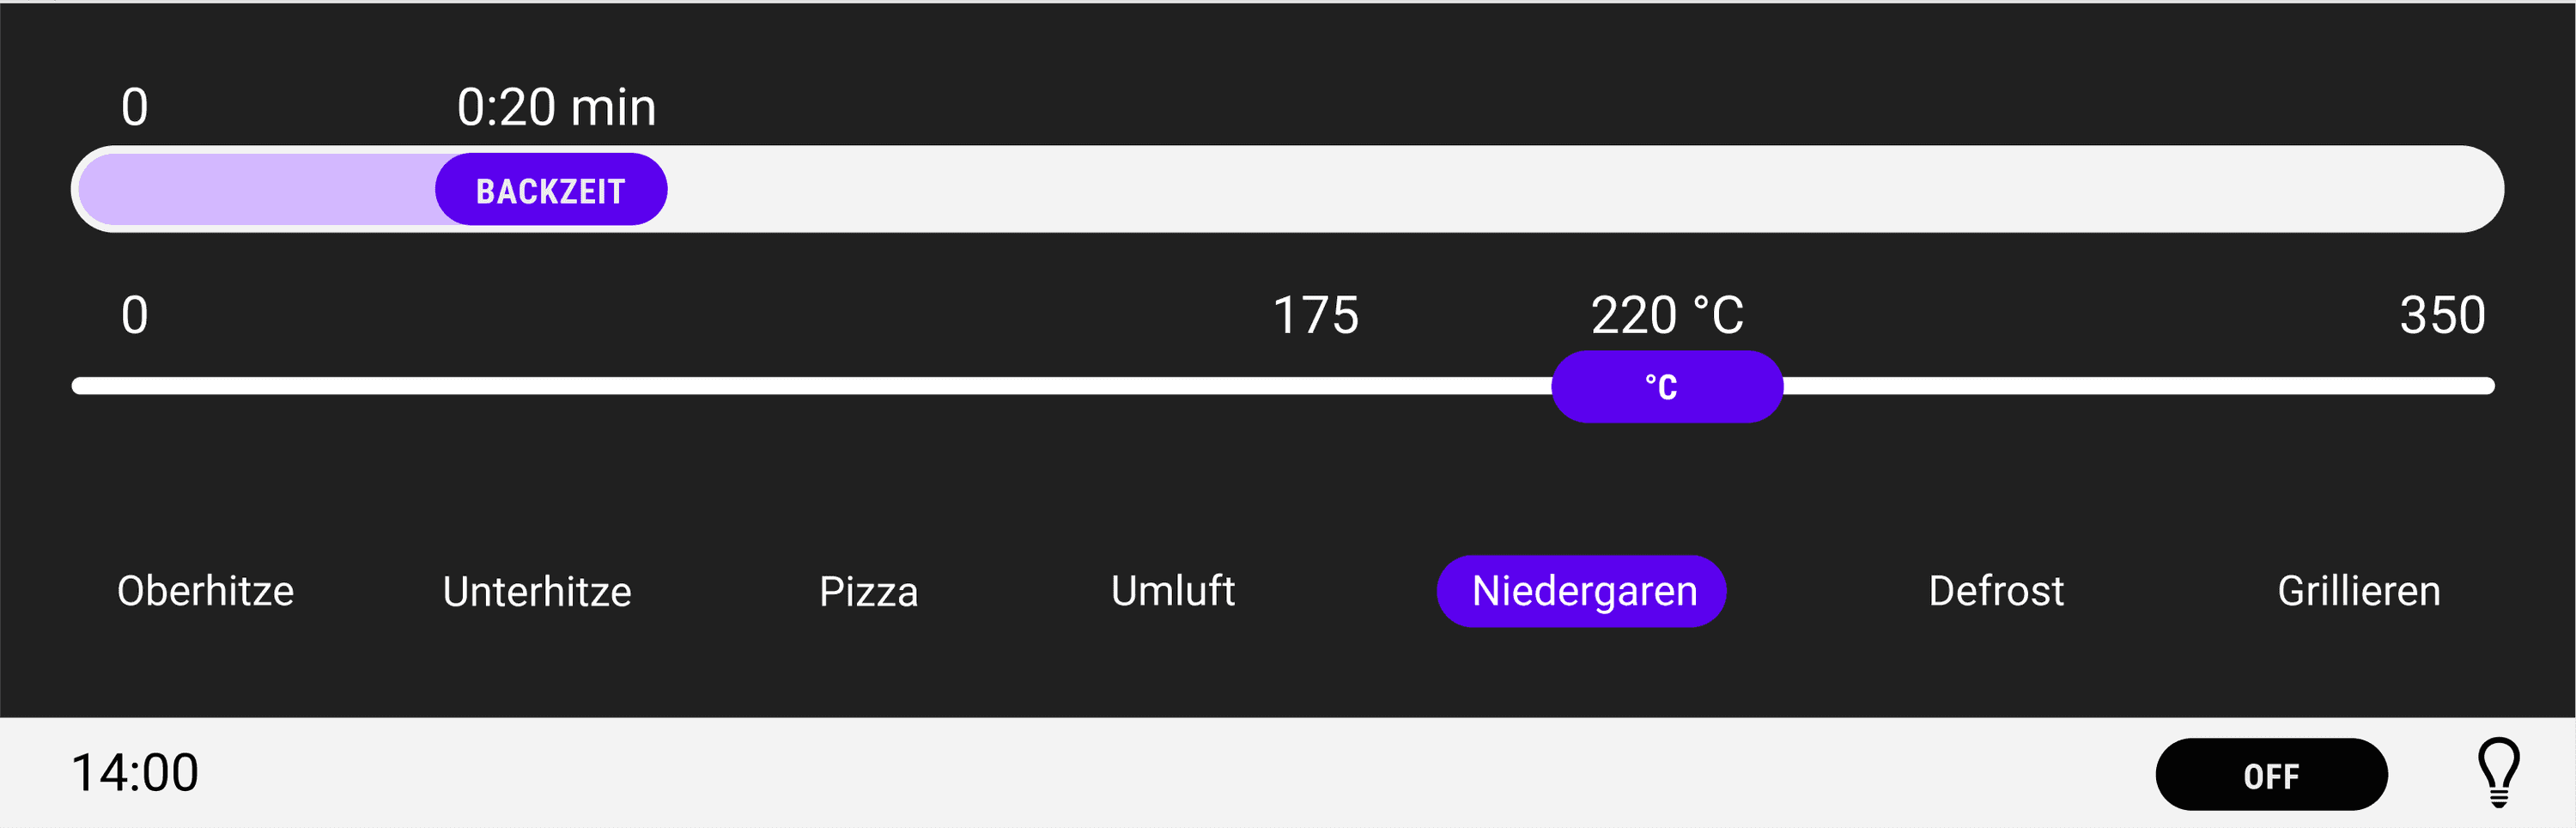Click the 0 label above the Backzeit bar
Screen dimensions: 2576x828
click(135, 107)
